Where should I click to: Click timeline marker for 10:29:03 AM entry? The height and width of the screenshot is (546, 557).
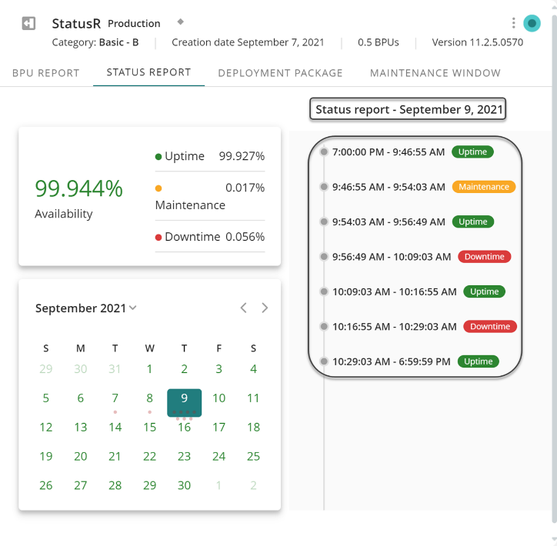coord(324,361)
